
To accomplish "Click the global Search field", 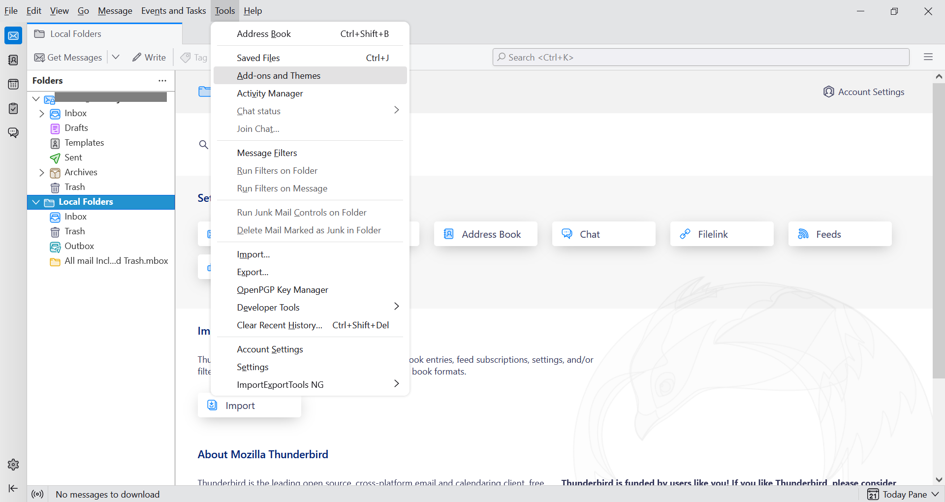I will [x=701, y=57].
